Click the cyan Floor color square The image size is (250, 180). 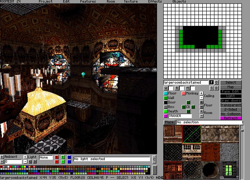pos(166,94)
